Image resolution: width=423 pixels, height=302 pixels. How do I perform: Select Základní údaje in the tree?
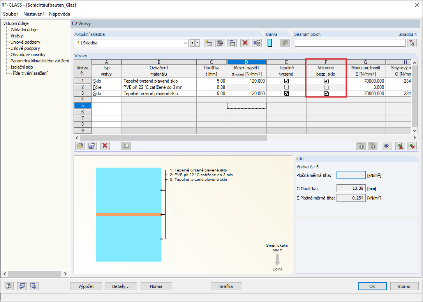pyautogui.click(x=24, y=30)
